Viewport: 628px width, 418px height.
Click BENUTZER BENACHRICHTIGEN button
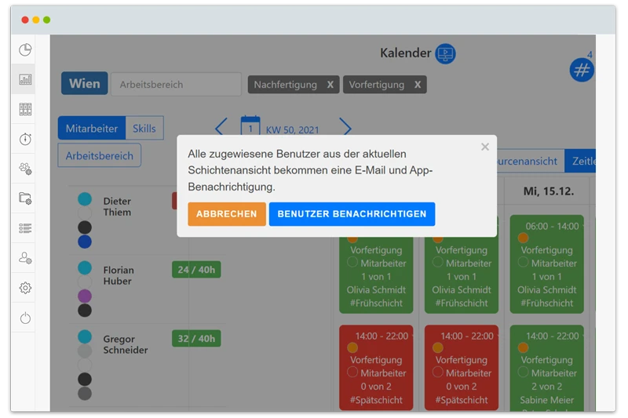click(352, 214)
